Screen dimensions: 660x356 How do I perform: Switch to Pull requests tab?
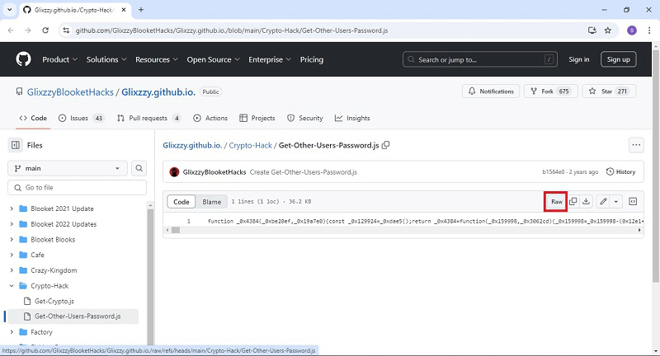click(149, 118)
